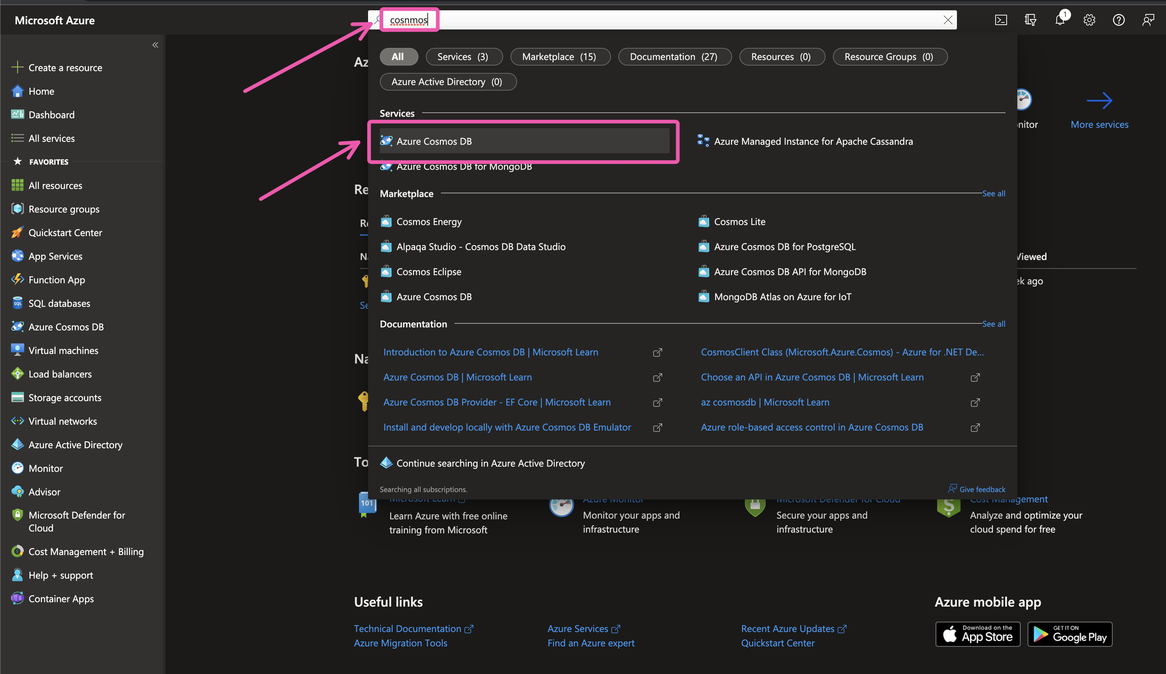The height and width of the screenshot is (674, 1166).
Task: Continue searching in Azure Active Directory
Action: coord(490,463)
